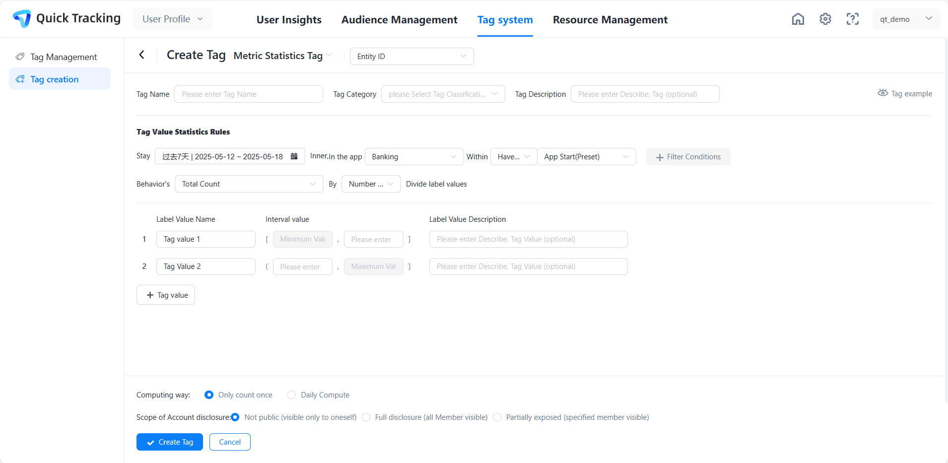Click the Cancel button
The height and width of the screenshot is (463, 948).
coord(230,442)
